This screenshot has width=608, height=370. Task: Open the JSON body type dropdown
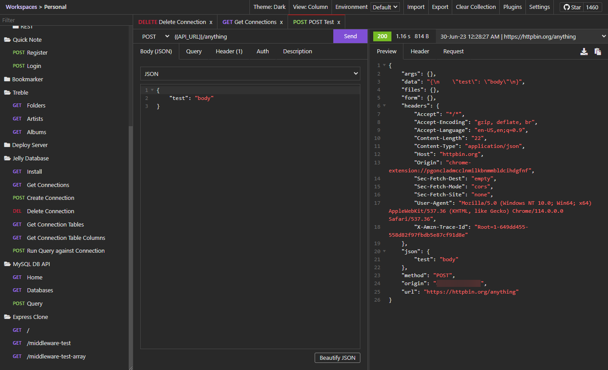(x=250, y=74)
